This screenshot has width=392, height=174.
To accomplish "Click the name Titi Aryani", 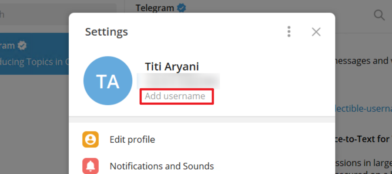I will click(x=172, y=67).
